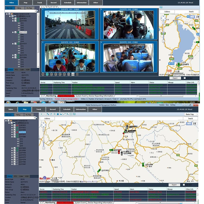Click the 云GY5021 vehicle marker on the lower map
The height and width of the screenshot is (204, 204).
99,171
